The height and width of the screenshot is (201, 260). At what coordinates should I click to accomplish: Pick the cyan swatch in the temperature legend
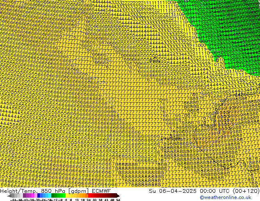[50, 195]
